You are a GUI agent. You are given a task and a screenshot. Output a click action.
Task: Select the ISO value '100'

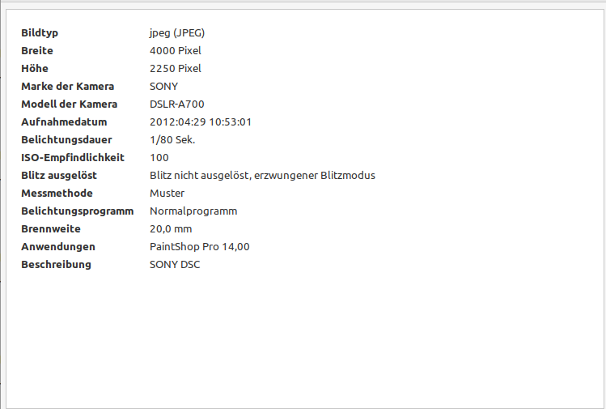159,158
